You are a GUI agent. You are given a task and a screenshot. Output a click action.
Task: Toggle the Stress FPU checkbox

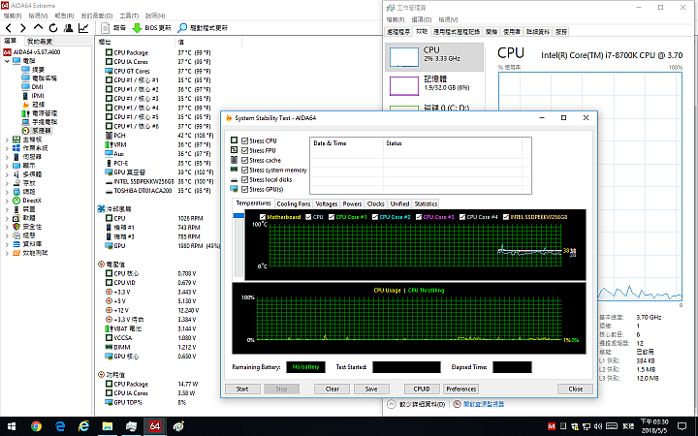click(x=244, y=150)
